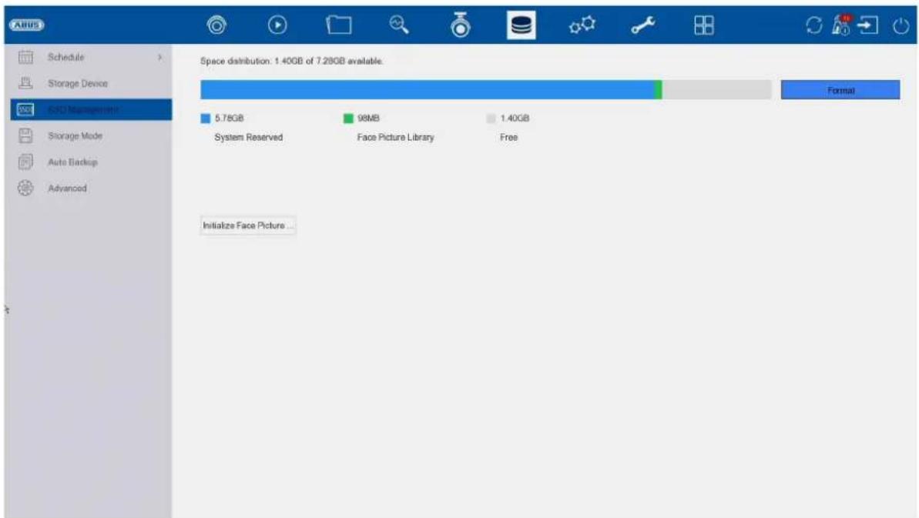
Task: Select the Storage disk icon
Action: click(x=521, y=25)
